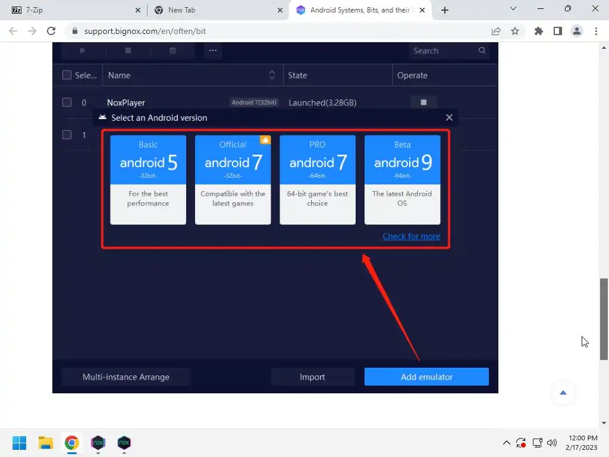Choose the Basic android 5 32bit card

click(x=148, y=180)
